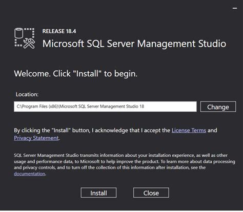Click the RELEASE 18.4 text
Image resolution: width=243 pixels, height=212 pixels.
click(59, 31)
